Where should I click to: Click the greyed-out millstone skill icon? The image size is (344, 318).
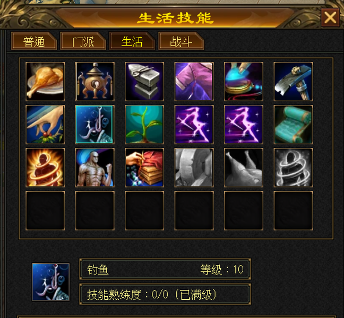[194, 167]
